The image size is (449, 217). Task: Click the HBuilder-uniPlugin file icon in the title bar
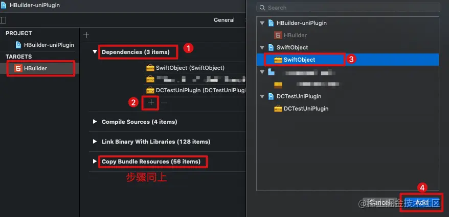click(x=3, y=5)
